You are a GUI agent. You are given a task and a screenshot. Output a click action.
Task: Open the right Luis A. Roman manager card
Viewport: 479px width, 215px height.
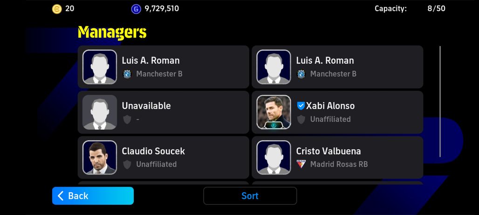pyautogui.click(x=337, y=67)
